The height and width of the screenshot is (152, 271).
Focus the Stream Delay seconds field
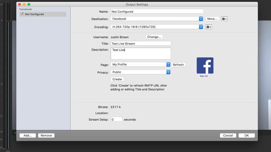116,119
